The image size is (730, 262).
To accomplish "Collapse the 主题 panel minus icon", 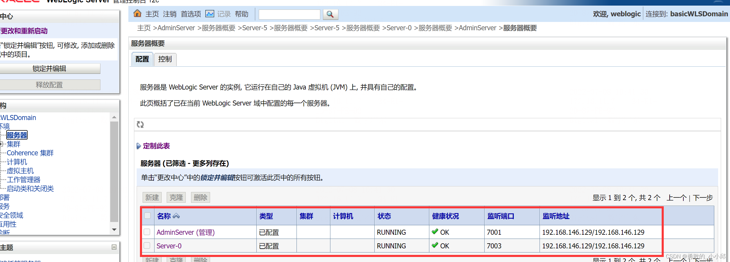I will click(x=114, y=247).
